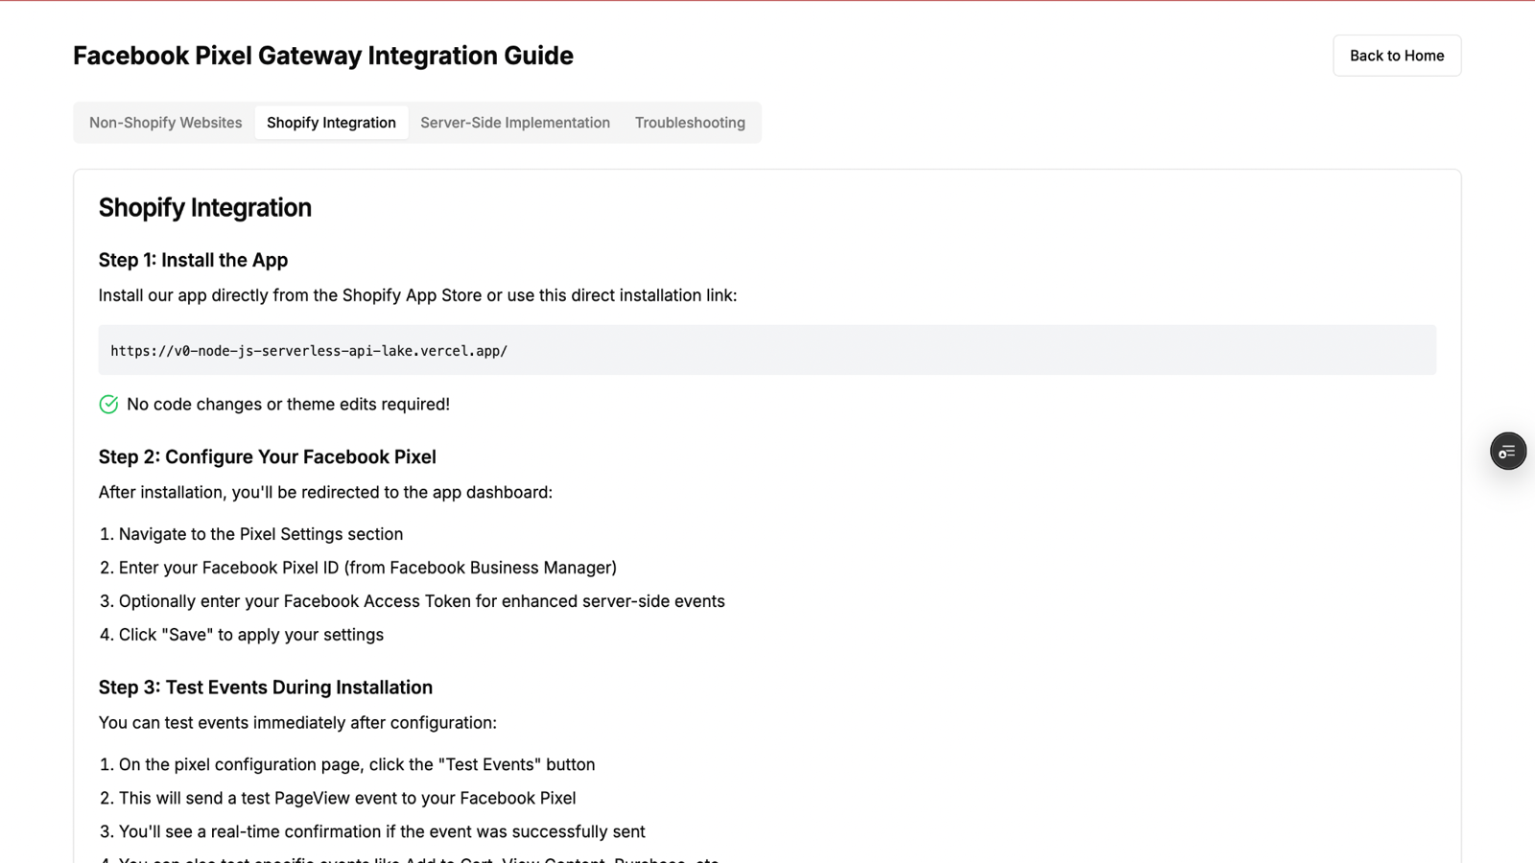Switch to the Non-Shopify Websites tab
Screen dimensions: 1535x863
(164, 122)
